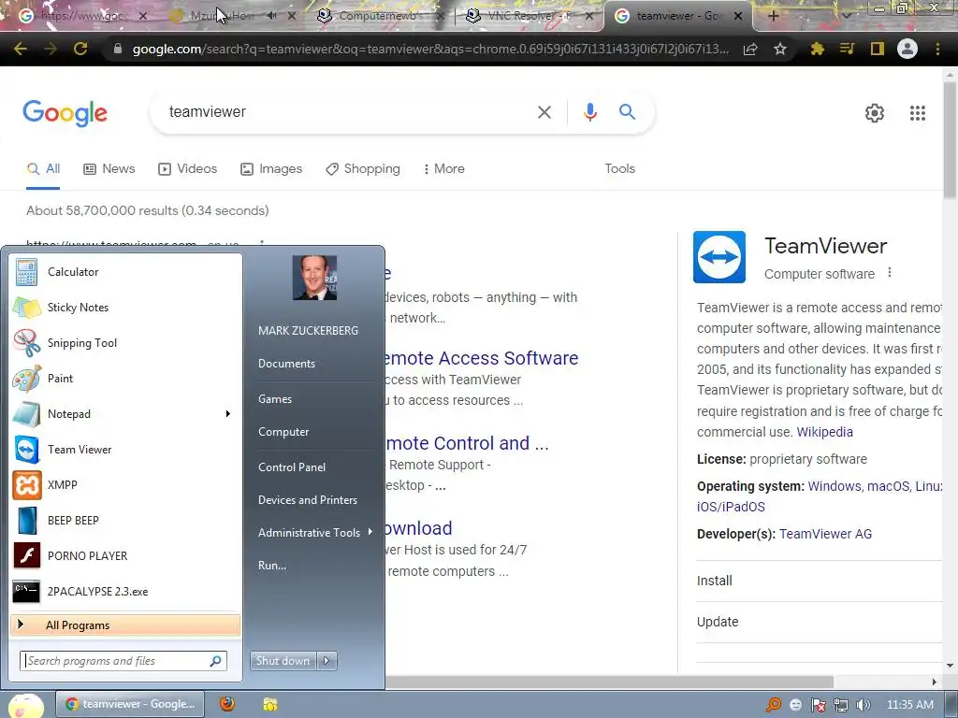This screenshot has width=958, height=718.
Task: Open Chrome extensions puzzle icon
Action: (818, 49)
